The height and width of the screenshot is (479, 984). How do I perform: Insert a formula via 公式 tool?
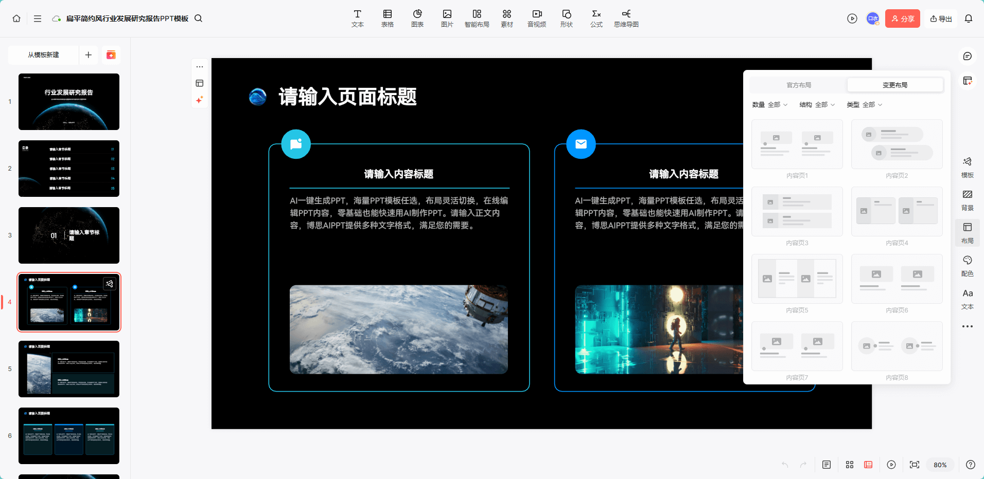point(596,19)
